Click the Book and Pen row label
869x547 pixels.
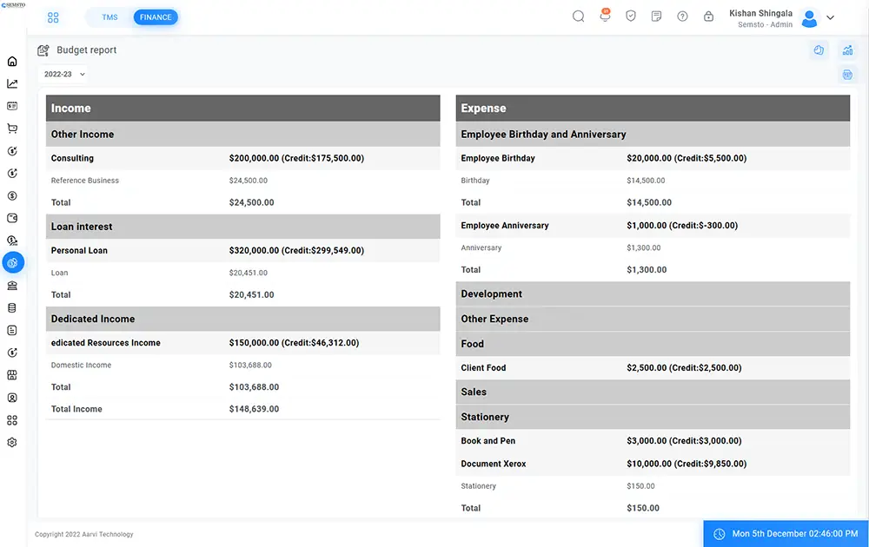pyautogui.click(x=488, y=441)
